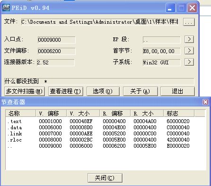Click V. offset value 00006000 in .data row
This screenshot has width=211, height=186.
pyautogui.click(x=50, y=127)
